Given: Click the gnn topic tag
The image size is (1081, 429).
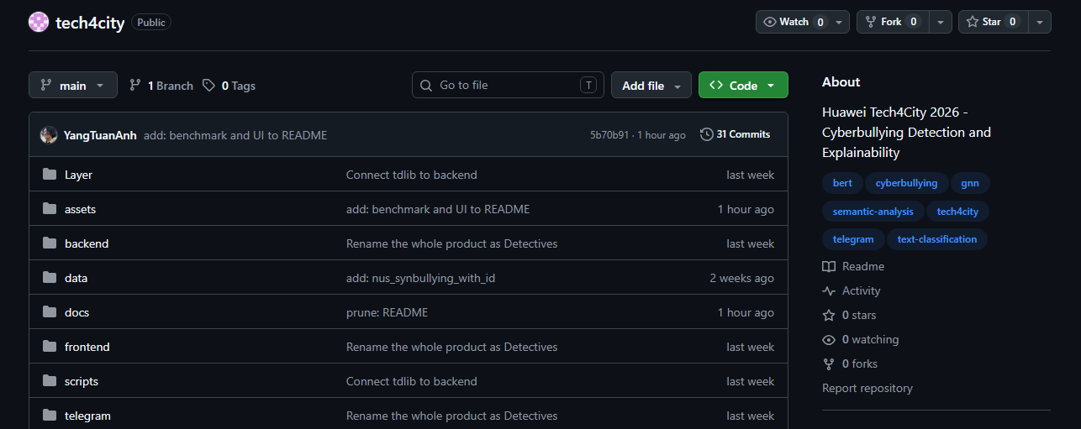Looking at the screenshot, I should (x=970, y=183).
